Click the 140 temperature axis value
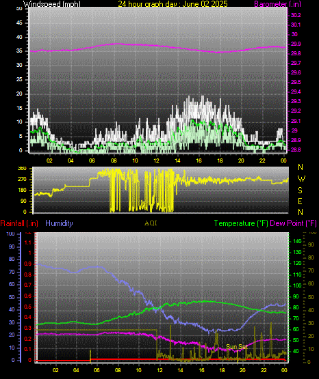The image size is (319, 379). pos(297,241)
